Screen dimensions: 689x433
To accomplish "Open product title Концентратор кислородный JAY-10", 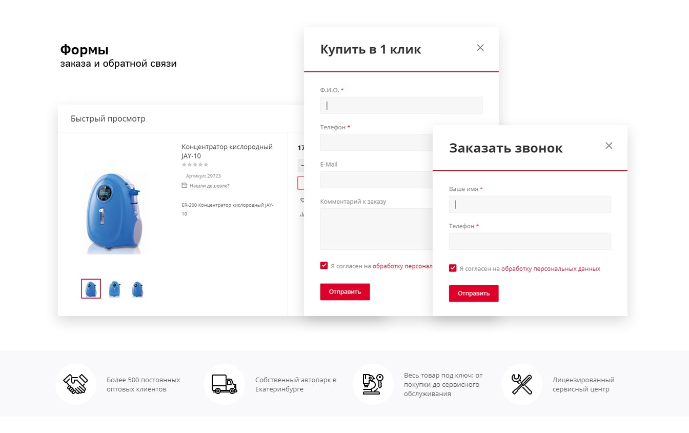I will (227, 151).
